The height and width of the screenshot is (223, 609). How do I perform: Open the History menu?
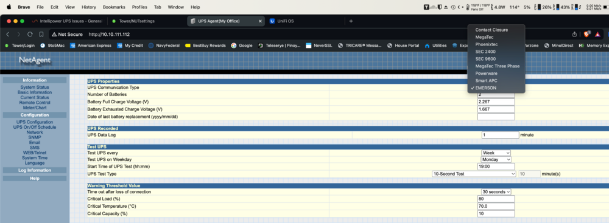88,7
